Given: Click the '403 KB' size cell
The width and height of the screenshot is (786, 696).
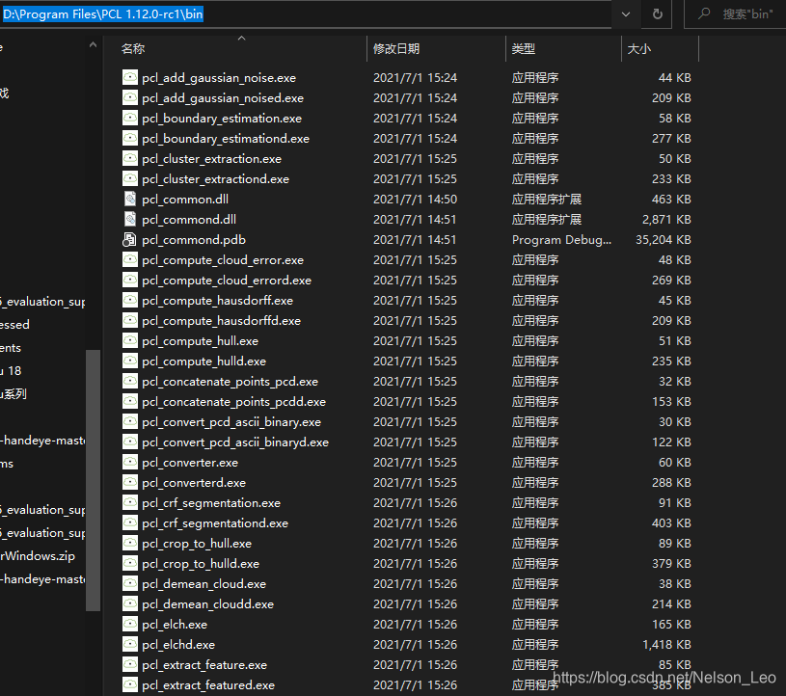Looking at the screenshot, I should click(x=671, y=523).
